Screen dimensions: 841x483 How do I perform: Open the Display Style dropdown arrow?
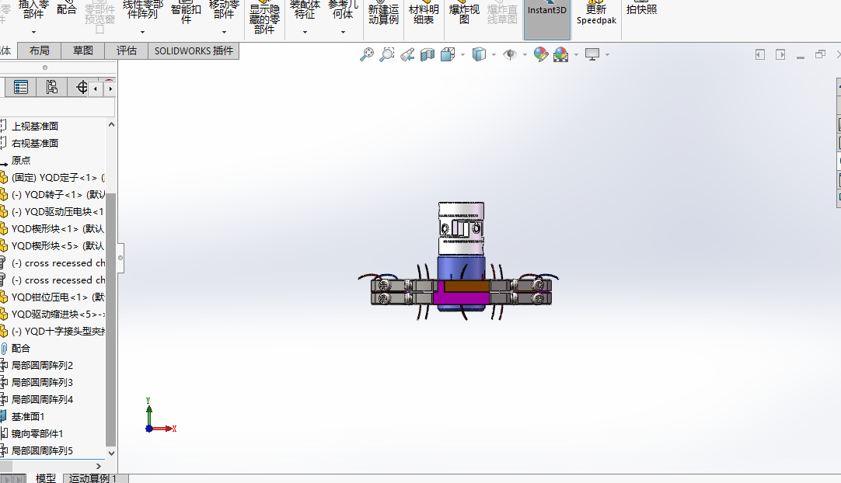tap(494, 54)
